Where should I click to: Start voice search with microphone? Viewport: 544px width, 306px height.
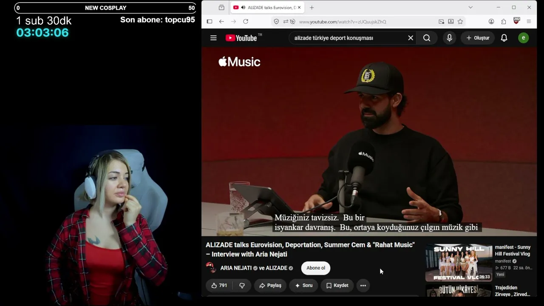coord(449,38)
